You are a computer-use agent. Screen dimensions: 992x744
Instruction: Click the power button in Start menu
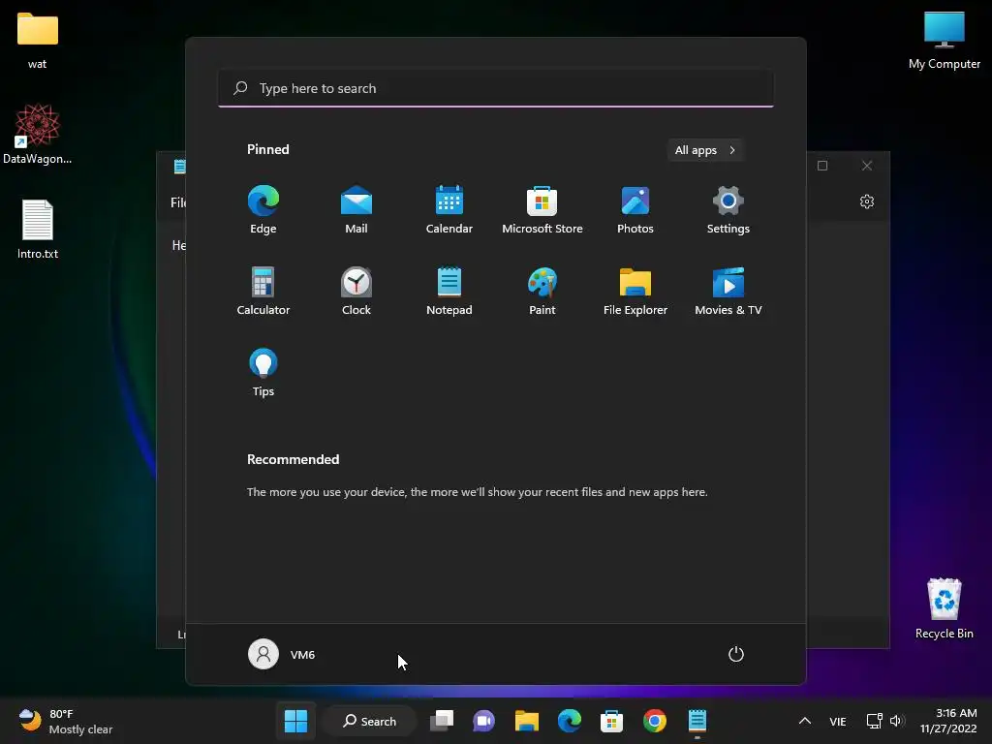[x=736, y=654]
